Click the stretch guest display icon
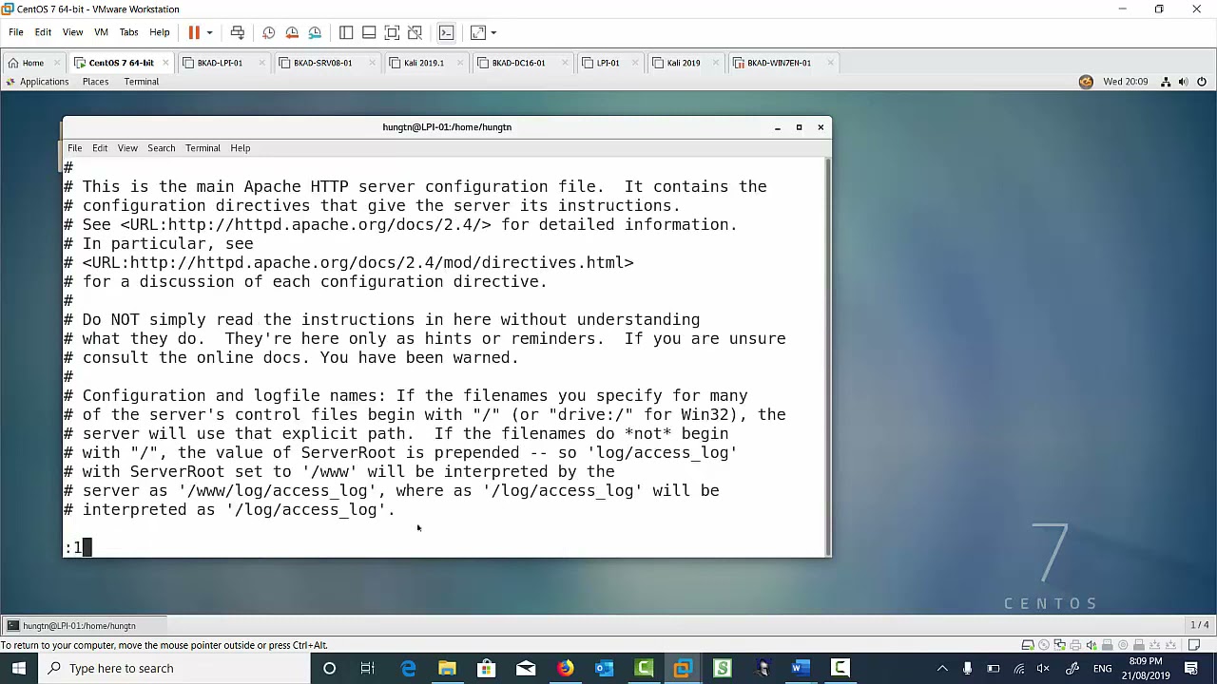The width and height of the screenshot is (1217, 684). 478,32
